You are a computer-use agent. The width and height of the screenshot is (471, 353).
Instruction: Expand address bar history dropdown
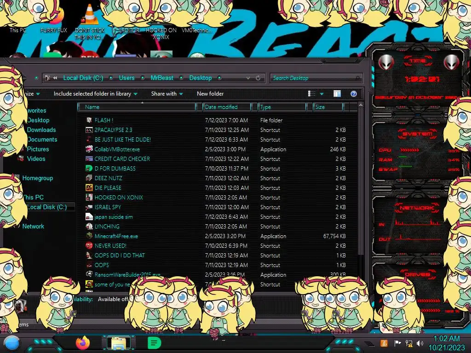click(x=248, y=78)
